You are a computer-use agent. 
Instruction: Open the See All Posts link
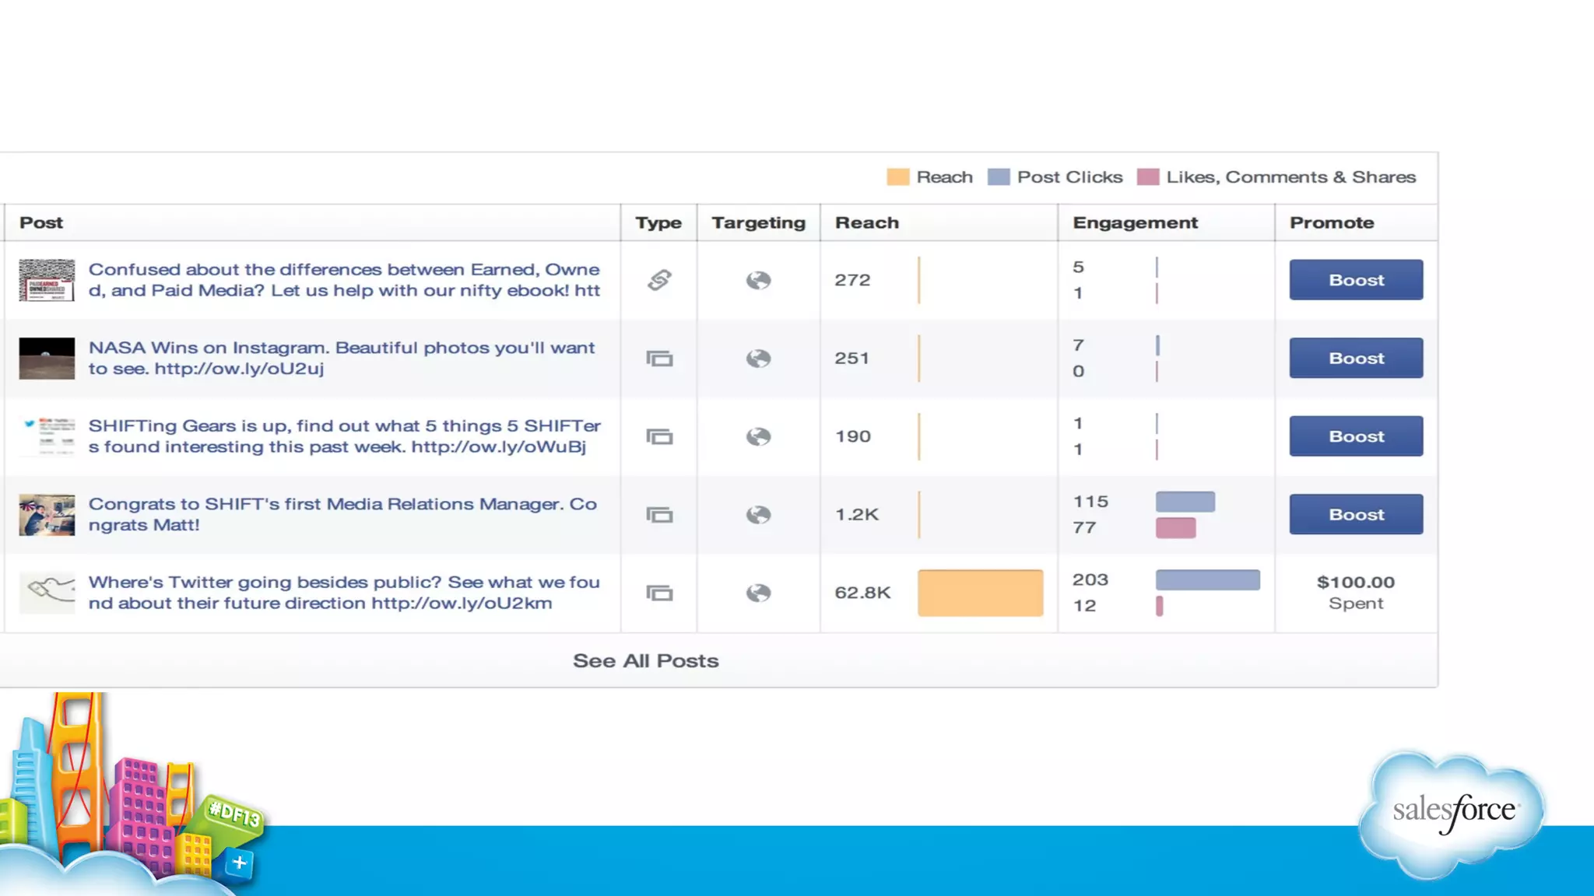(x=645, y=661)
